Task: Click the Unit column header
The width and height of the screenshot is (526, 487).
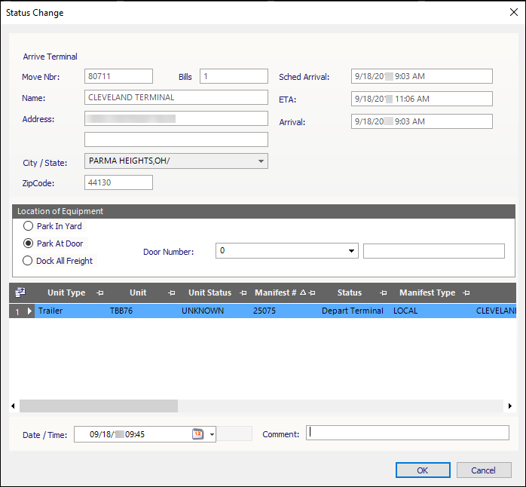Action: (138, 293)
